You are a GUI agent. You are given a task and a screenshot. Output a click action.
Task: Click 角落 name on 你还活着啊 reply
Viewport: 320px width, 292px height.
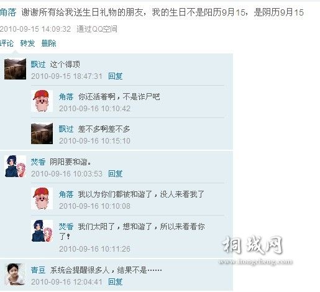[66, 97]
